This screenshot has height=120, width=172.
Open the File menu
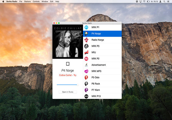tap(21, 1)
